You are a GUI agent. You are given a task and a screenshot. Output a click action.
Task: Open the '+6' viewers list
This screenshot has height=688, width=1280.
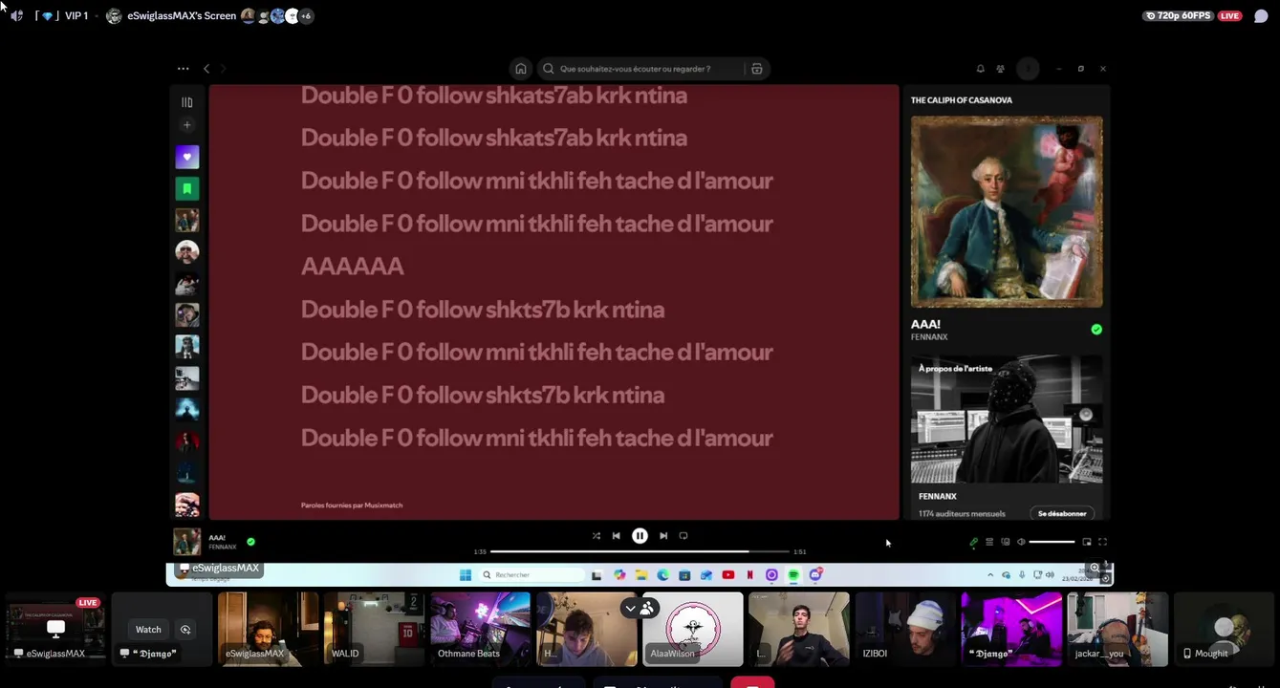click(x=306, y=16)
